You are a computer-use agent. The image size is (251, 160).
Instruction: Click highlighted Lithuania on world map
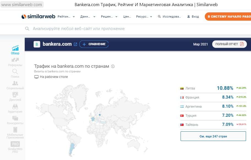click(100, 115)
